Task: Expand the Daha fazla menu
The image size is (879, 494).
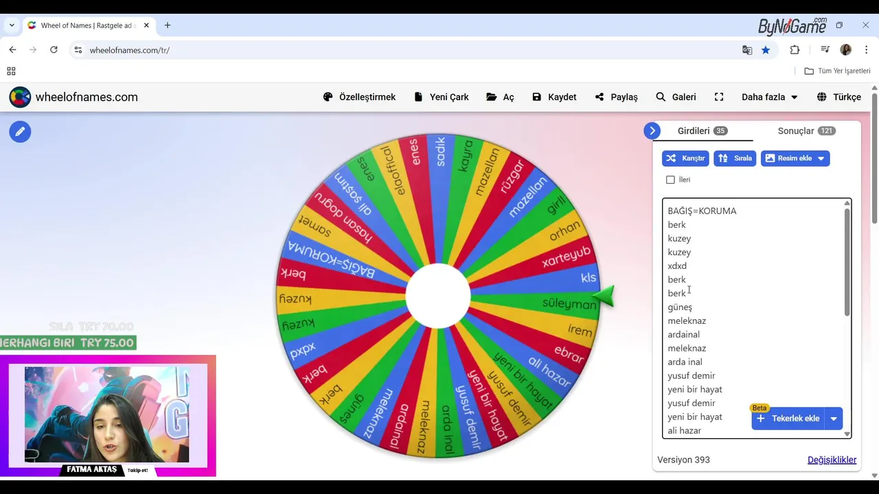Action: (769, 97)
